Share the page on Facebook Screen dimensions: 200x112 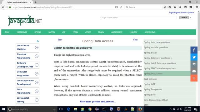194,50
